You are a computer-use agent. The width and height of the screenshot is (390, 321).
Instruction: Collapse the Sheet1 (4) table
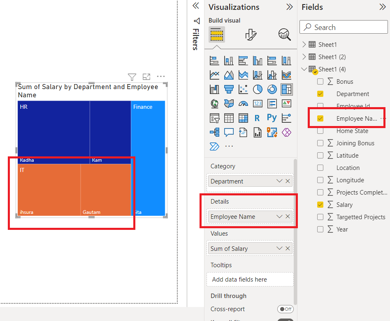[x=304, y=69]
